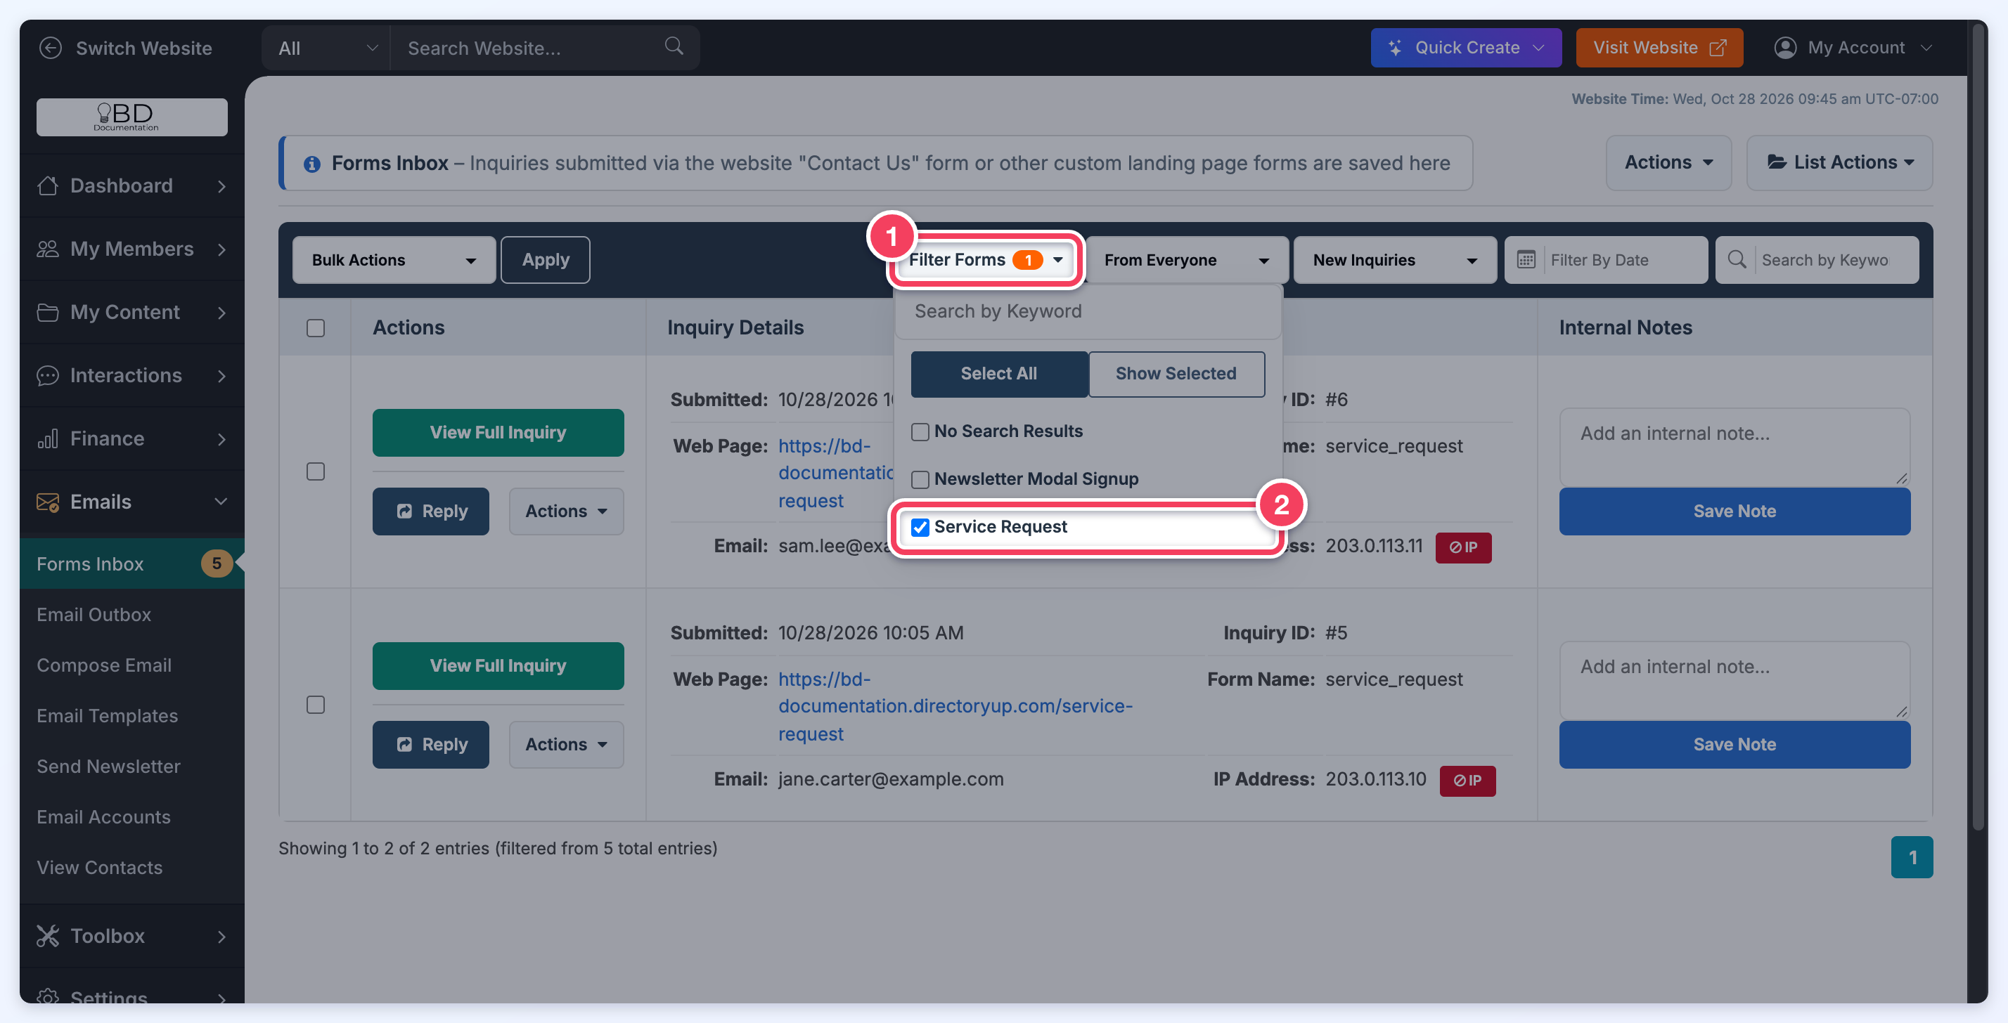
Task: Open Email Accounts in the sidebar
Action: tap(103, 816)
